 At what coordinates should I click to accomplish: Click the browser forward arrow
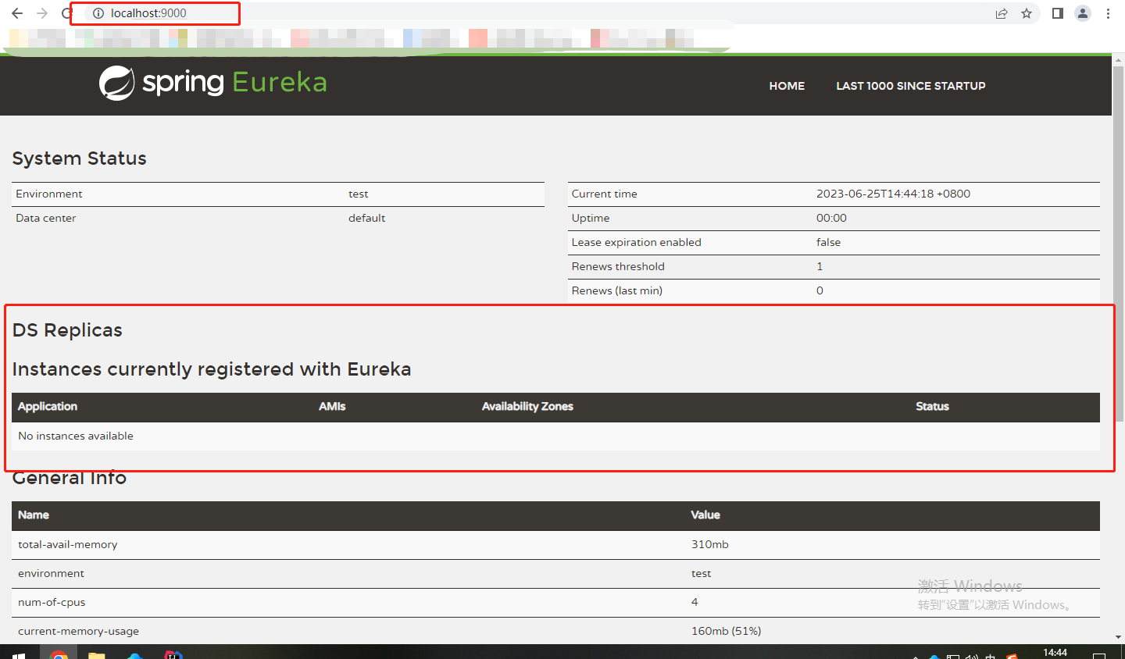coord(42,13)
